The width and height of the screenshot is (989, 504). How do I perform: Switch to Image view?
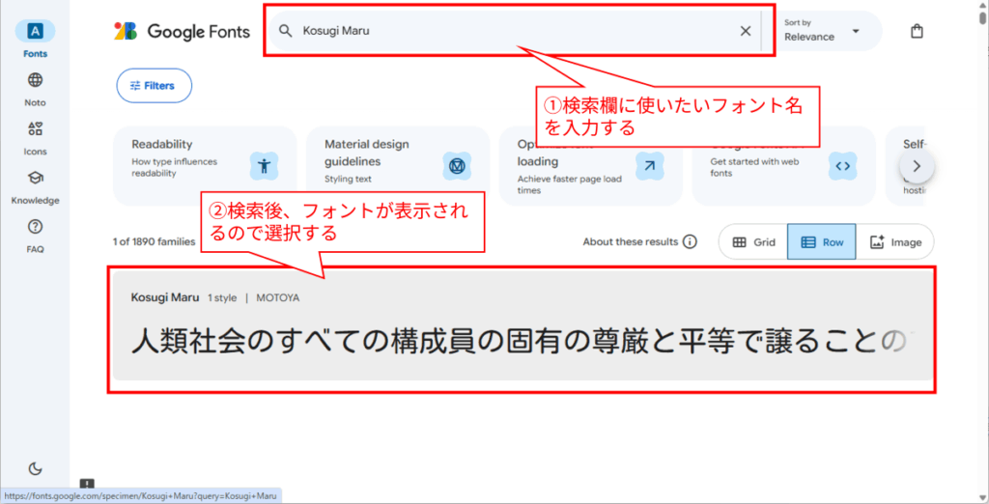[895, 242]
